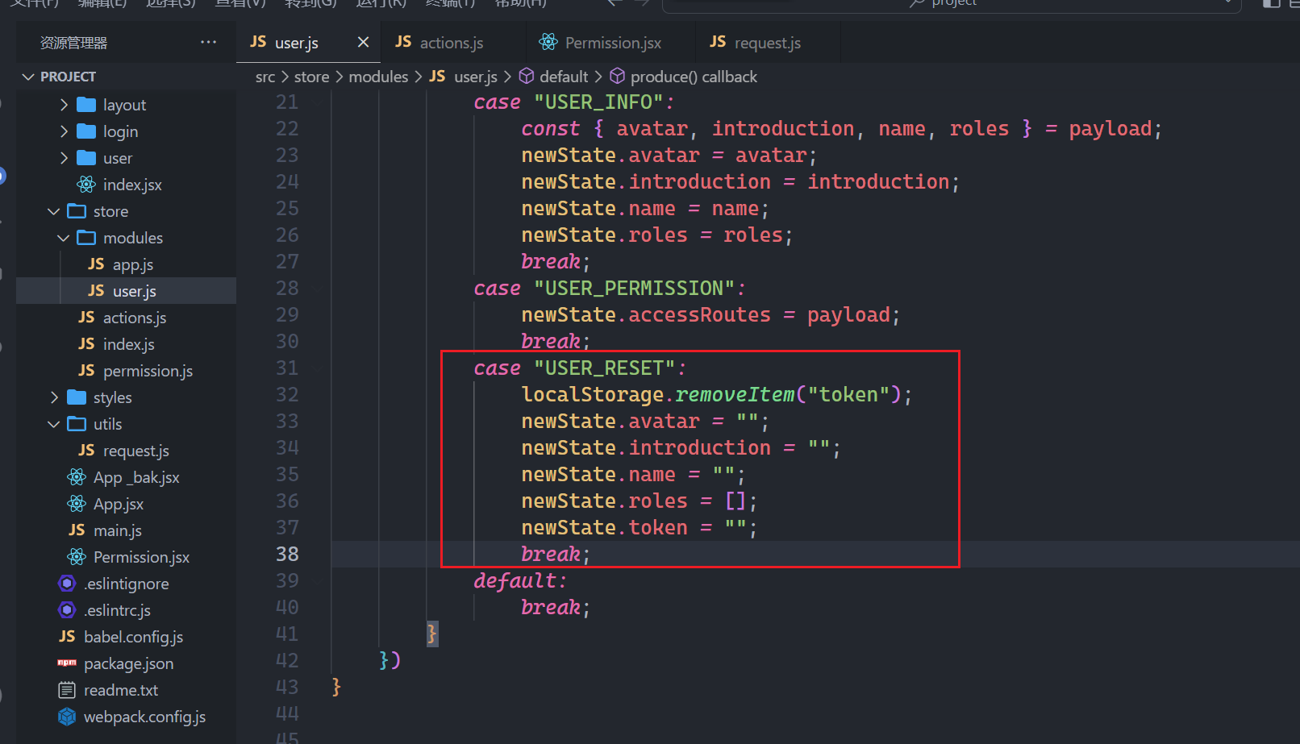Click the JS icon beside main.js
Viewport: 1300px width, 744px height.
pyautogui.click(x=77, y=530)
